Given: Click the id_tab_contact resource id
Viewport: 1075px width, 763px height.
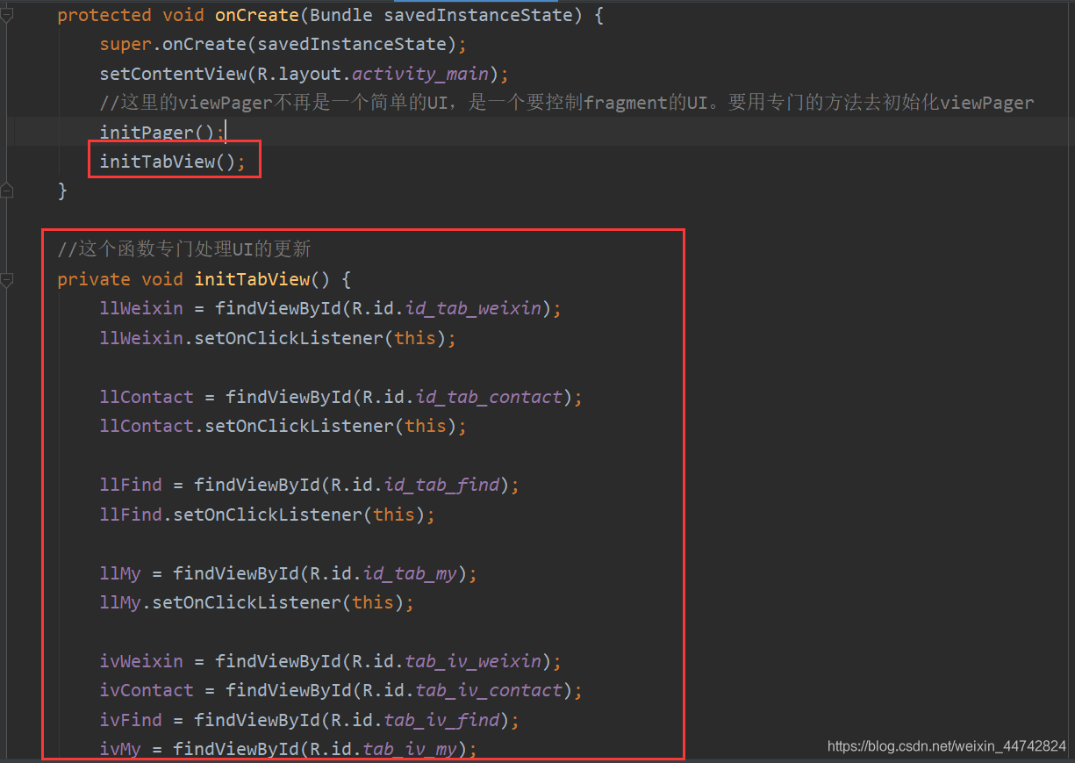Looking at the screenshot, I should click(489, 397).
